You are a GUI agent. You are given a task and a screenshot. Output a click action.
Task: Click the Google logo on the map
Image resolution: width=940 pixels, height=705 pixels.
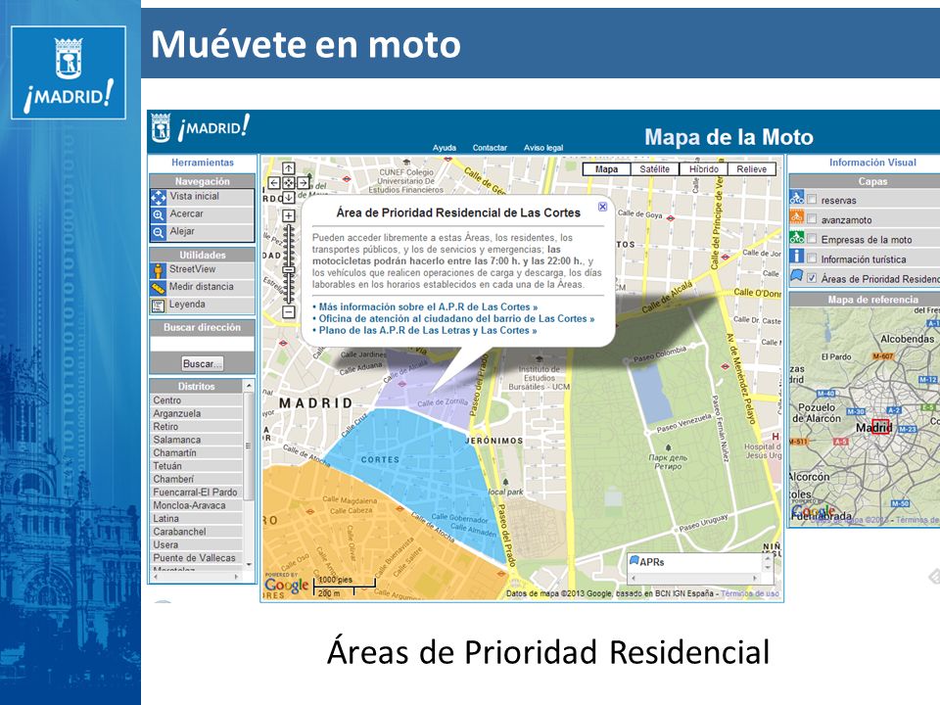point(287,586)
